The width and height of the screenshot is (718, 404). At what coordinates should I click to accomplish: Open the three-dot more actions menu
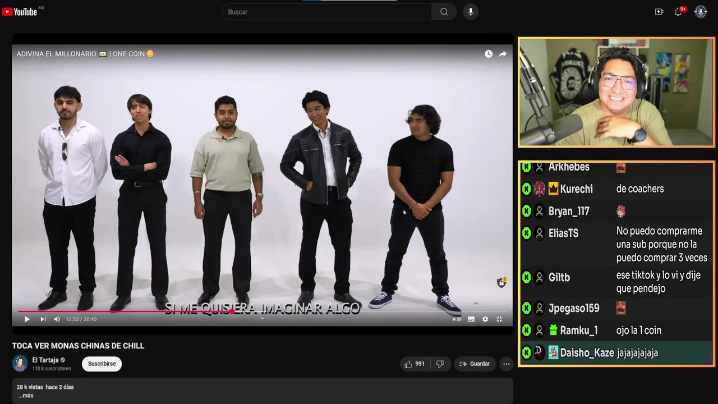pos(506,364)
